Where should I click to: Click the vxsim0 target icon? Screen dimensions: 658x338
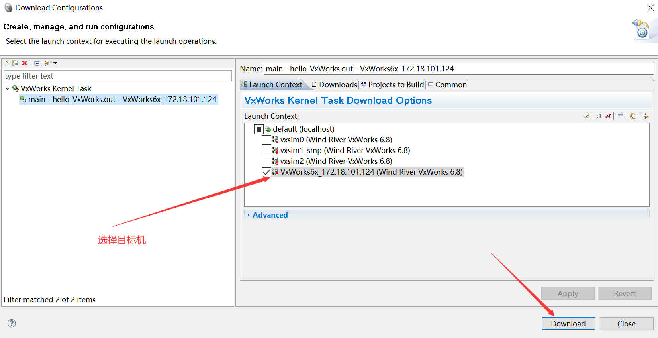[x=275, y=140]
